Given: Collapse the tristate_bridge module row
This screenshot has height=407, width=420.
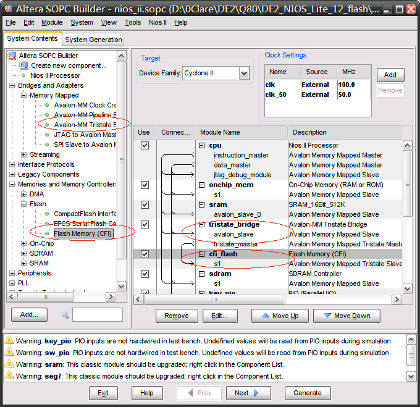Looking at the screenshot, I should 202,224.
